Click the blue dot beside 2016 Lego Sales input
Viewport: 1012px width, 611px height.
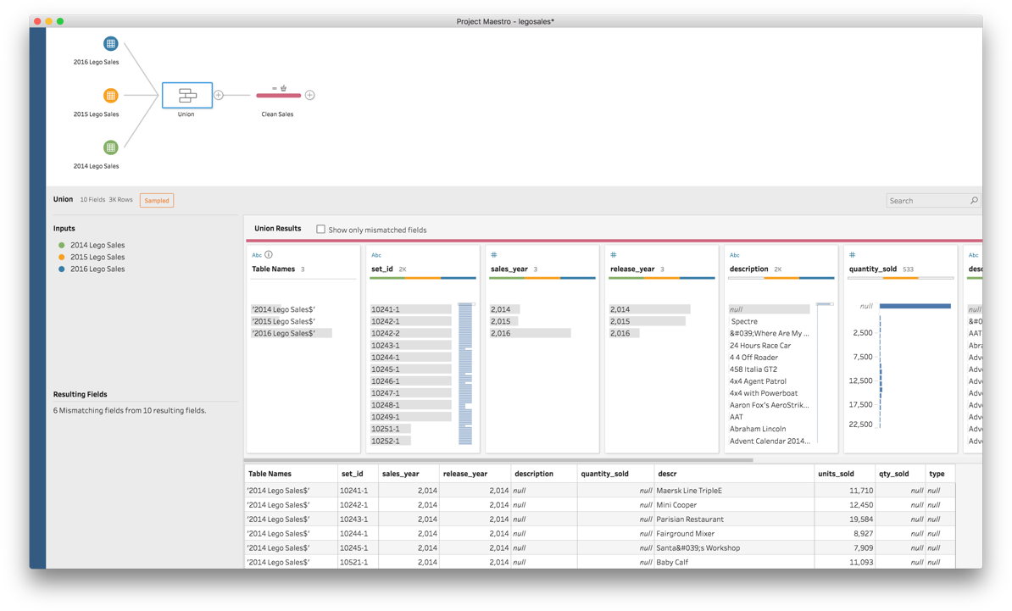click(62, 269)
